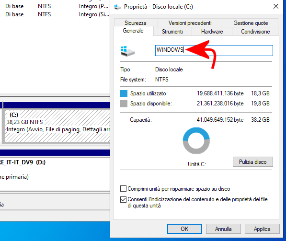Click the blue Spazio utilizzato swatch
Screen dimensions: 286x241
click(124, 93)
